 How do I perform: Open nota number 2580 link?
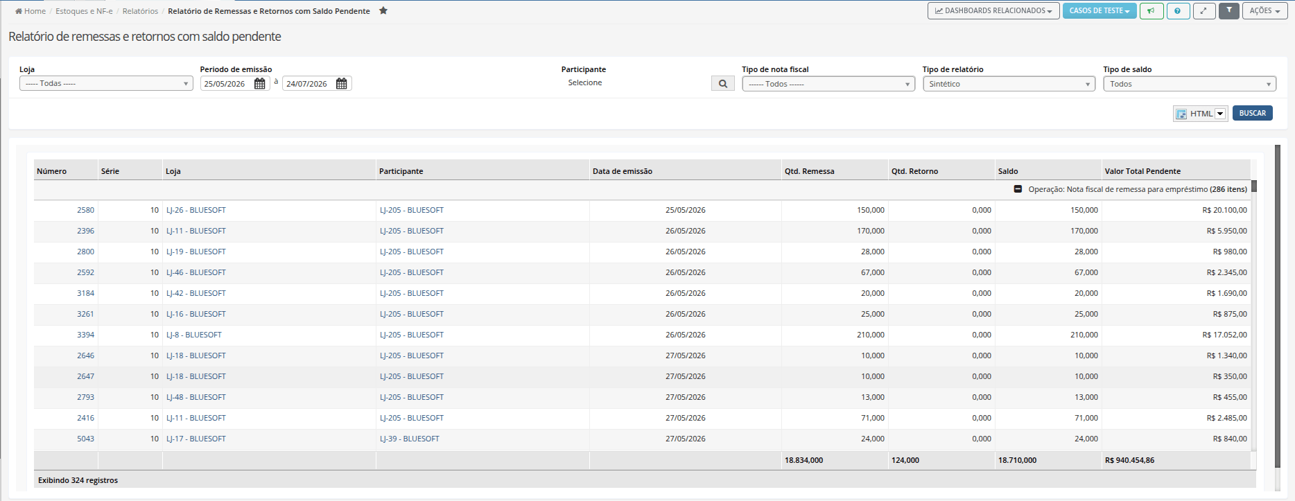click(x=85, y=210)
